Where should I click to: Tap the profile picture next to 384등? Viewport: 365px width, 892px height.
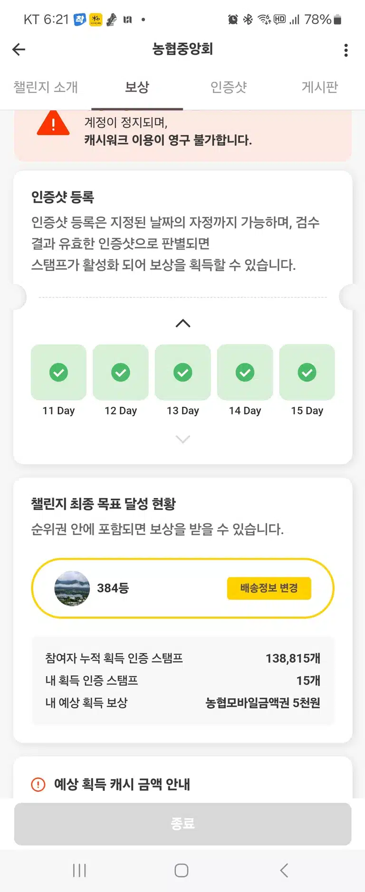72,588
